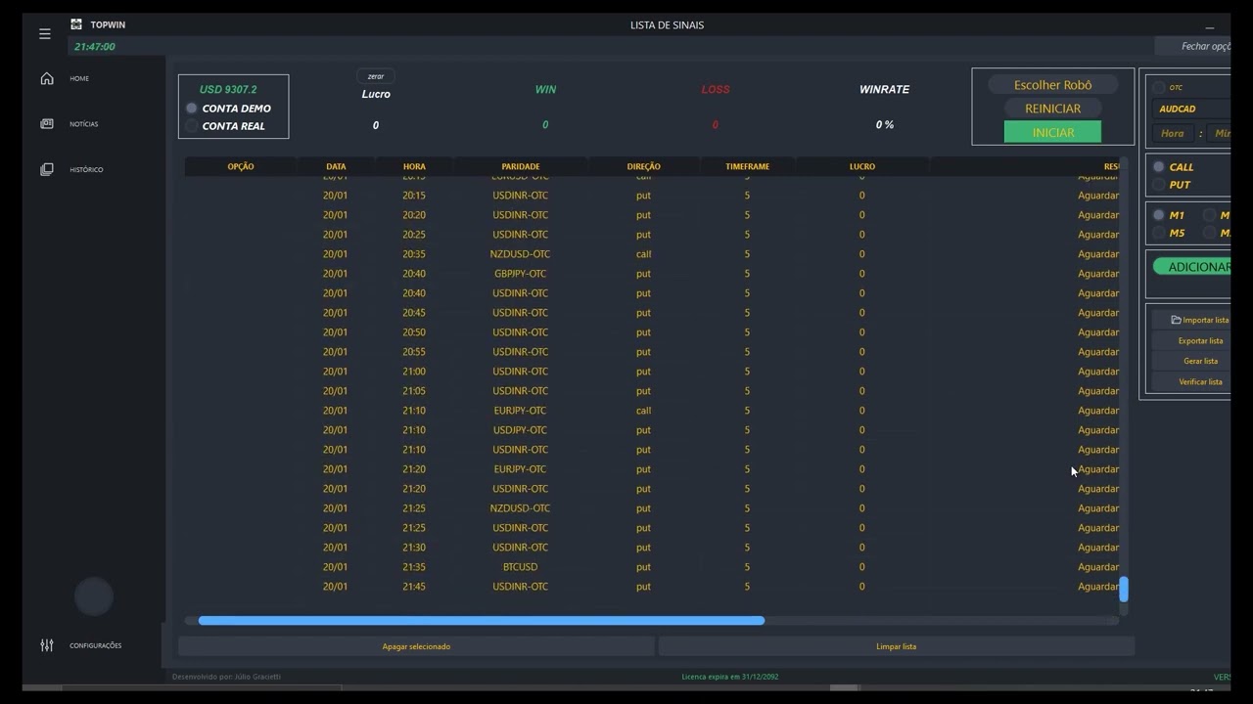The width and height of the screenshot is (1253, 704).
Task: Click the OPÇÃO column header
Action: click(241, 166)
